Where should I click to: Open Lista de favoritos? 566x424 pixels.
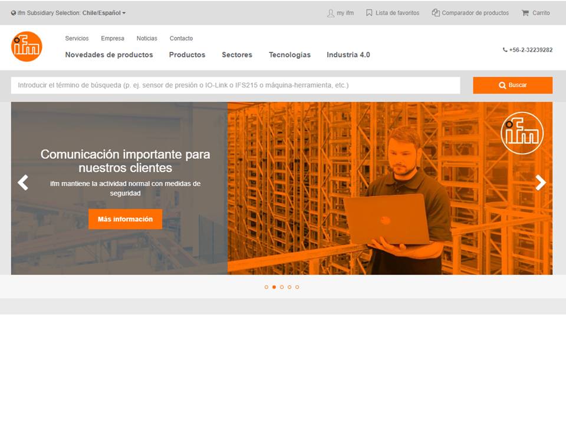397,13
